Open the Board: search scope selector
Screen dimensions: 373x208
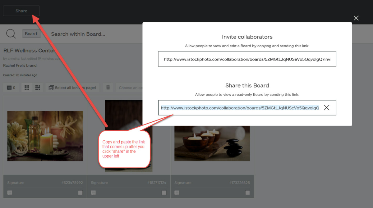pos(31,34)
